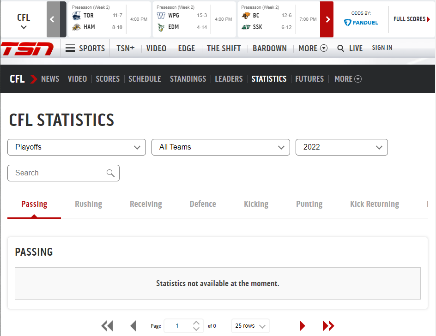Image resolution: width=436 pixels, height=336 pixels.
Task: Click the player Search input field
Action: click(58, 173)
